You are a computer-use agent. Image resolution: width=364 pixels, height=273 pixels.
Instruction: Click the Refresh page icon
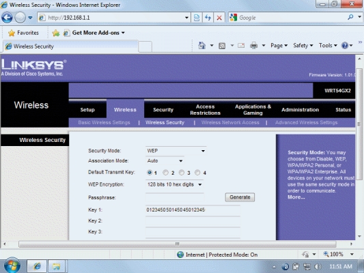pyautogui.click(x=208, y=18)
